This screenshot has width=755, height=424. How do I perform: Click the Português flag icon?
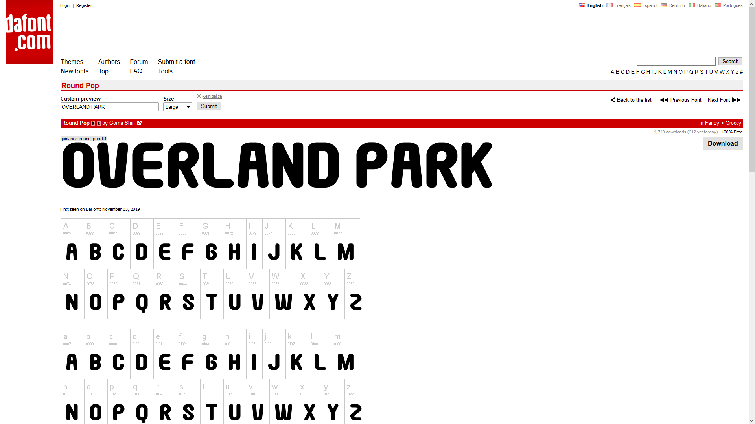[x=718, y=5]
